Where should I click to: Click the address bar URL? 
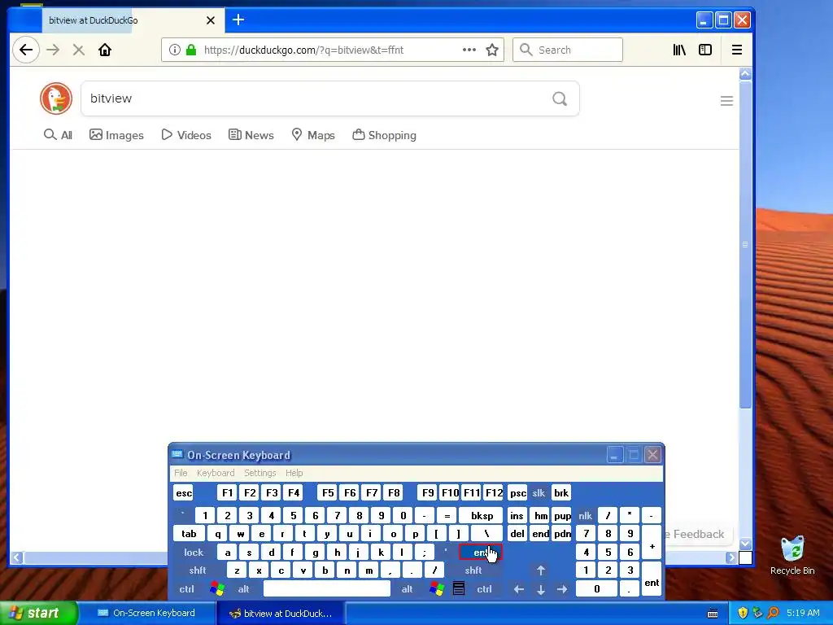(303, 50)
